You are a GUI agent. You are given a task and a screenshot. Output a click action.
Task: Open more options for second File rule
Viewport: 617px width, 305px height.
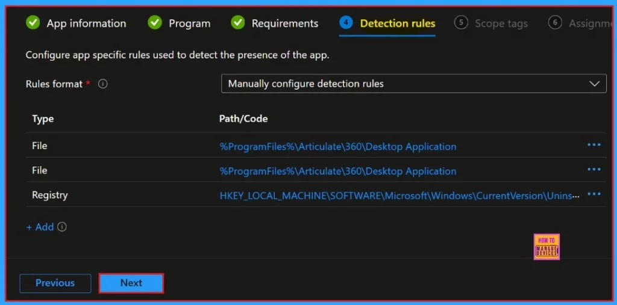[x=594, y=170]
